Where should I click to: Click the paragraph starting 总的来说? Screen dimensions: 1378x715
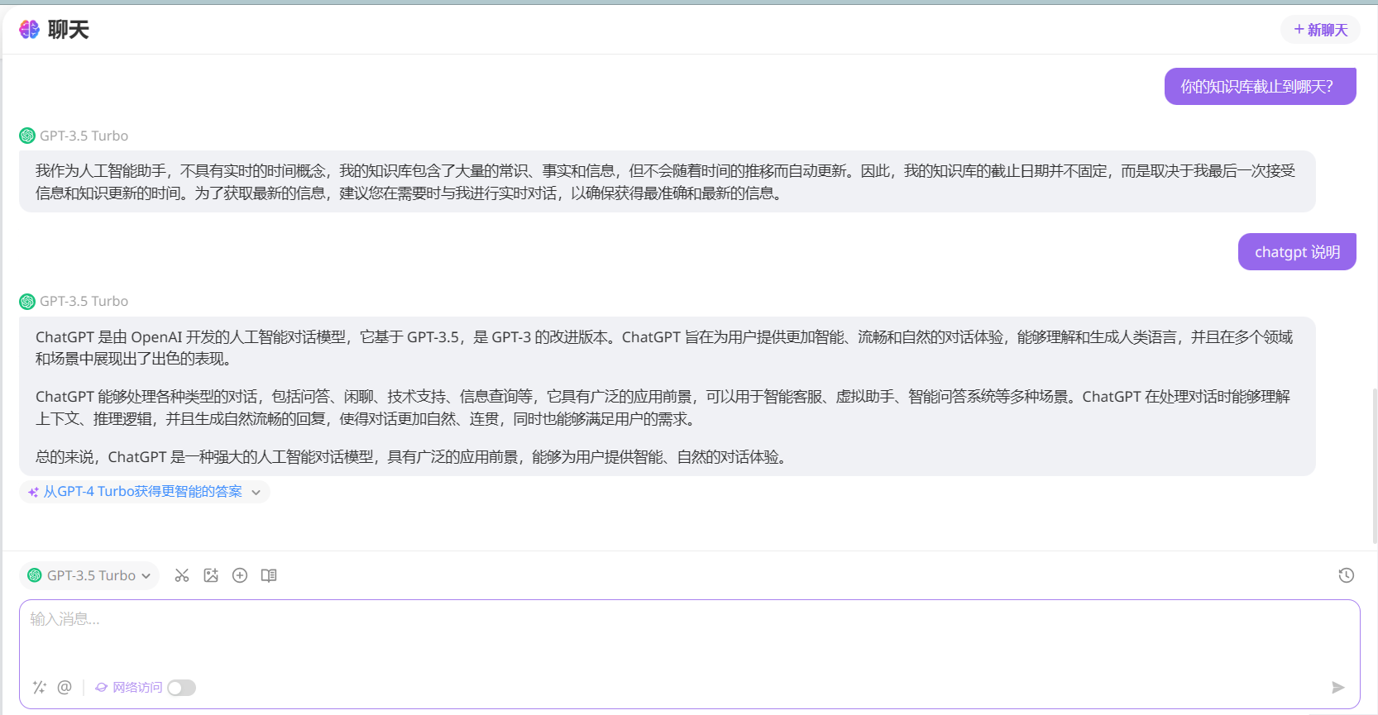(412, 457)
